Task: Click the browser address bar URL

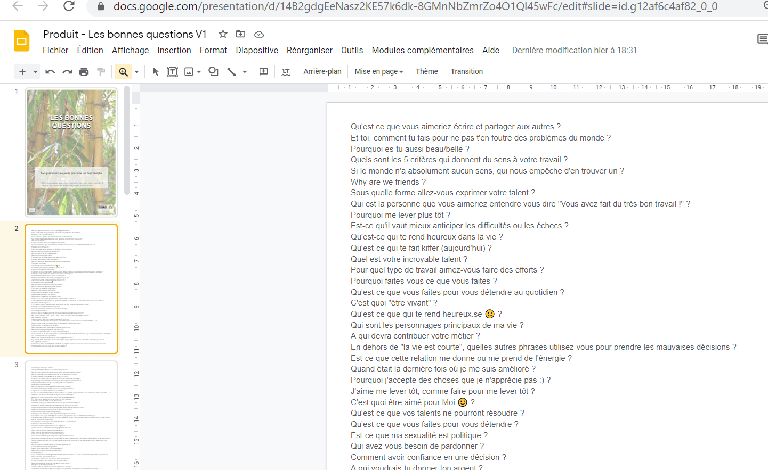Action: (x=415, y=6)
